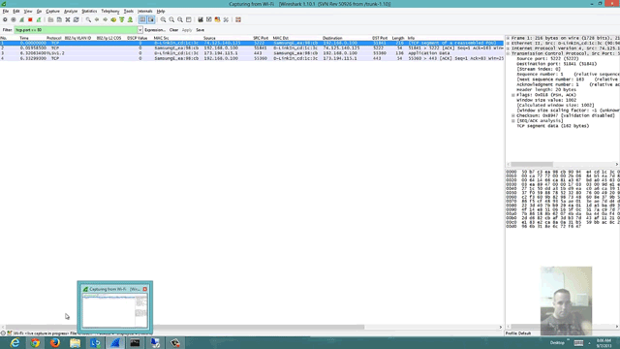The image size is (620, 349).
Task: Open the capture filters icon
Action: click(201, 19)
